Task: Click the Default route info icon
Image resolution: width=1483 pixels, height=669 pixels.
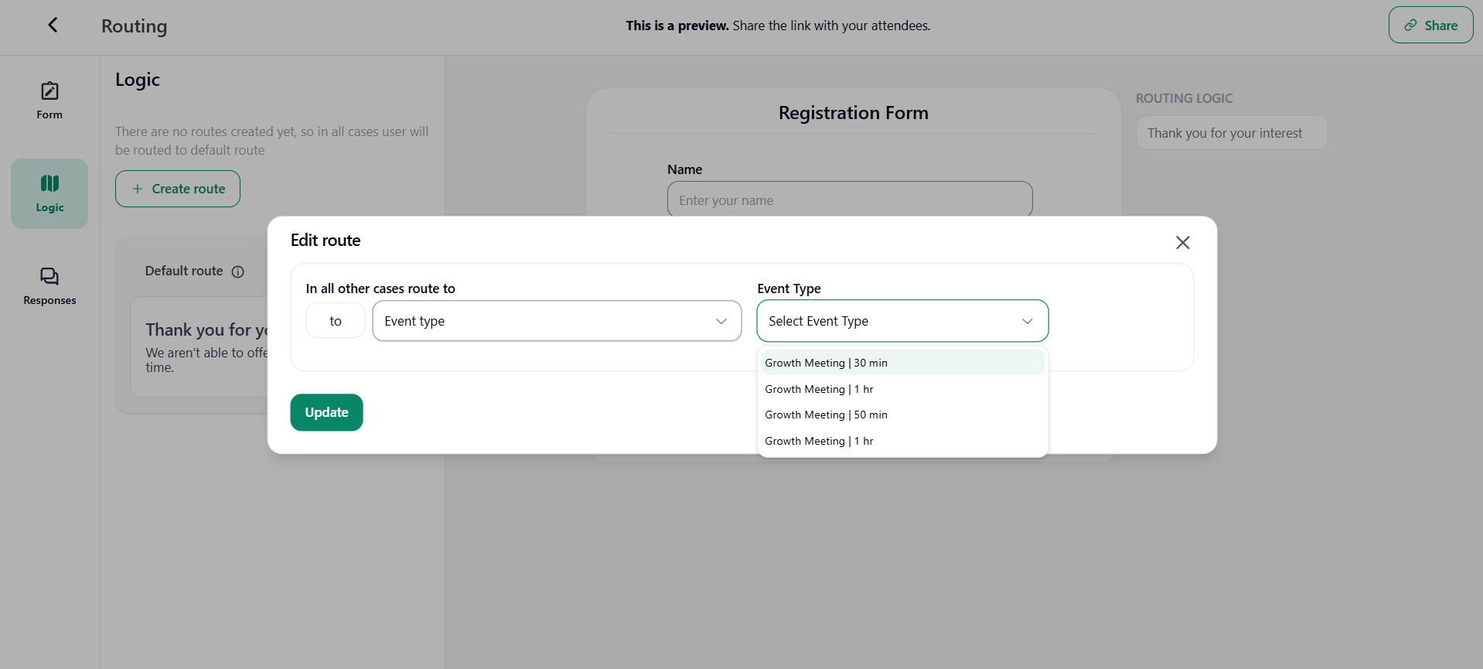Action: (238, 271)
